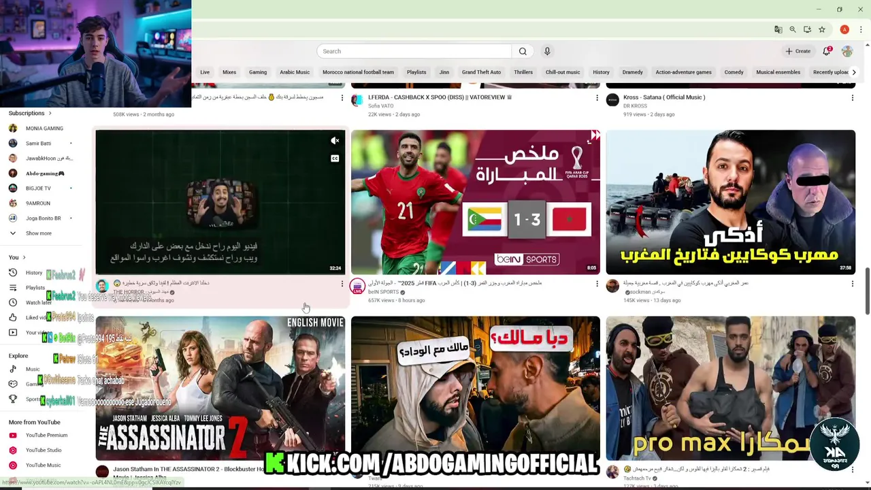871x490 pixels.
Task: Open the You section chevron
Action: [x=24, y=257]
